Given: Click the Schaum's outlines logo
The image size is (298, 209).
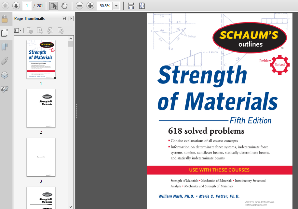Looking at the screenshot, I should (x=250, y=38).
